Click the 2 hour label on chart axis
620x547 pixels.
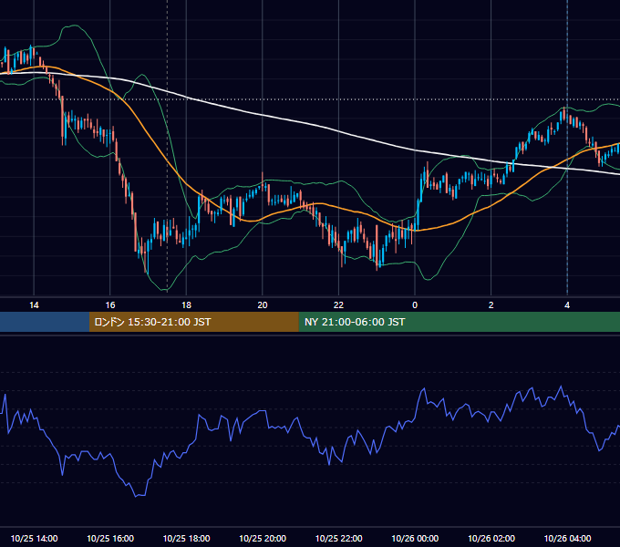491,305
